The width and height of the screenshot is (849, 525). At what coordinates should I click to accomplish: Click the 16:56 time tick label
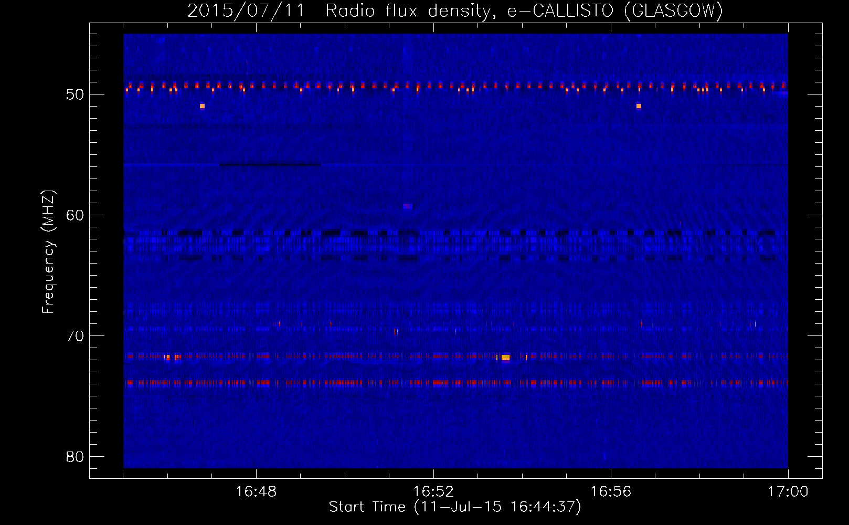[x=611, y=492]
